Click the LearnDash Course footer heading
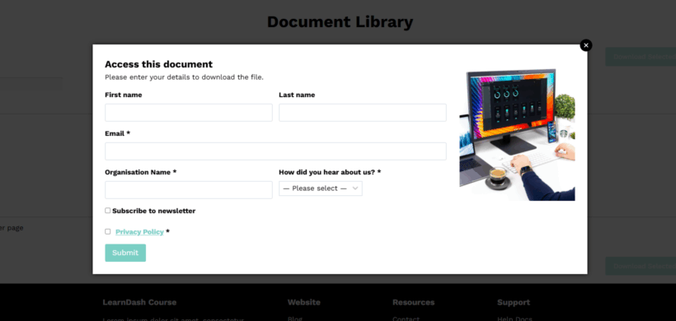This screenshot has height=321, width=676. coord(139,302)
